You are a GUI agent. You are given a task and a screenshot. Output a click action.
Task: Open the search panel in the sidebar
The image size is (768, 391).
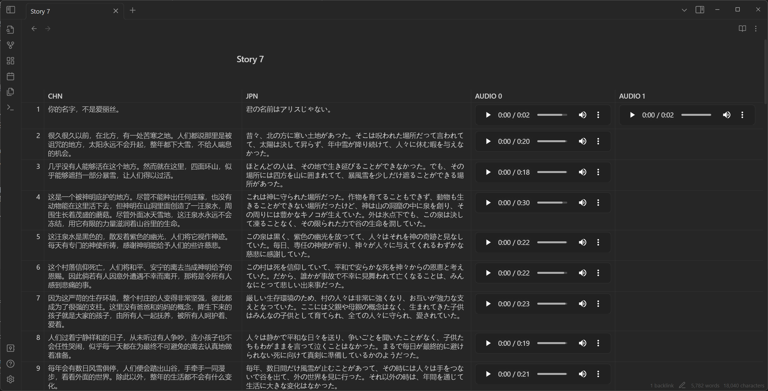pyautogui.click(x=11, y=29)
